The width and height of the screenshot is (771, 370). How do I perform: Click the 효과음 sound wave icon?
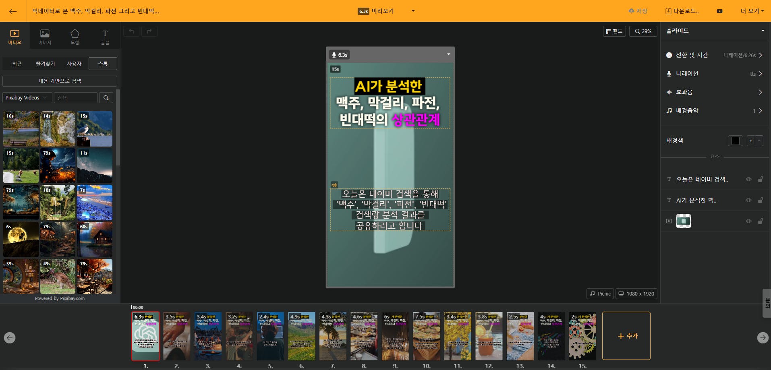pyautogui.click(x=669, y=92)
